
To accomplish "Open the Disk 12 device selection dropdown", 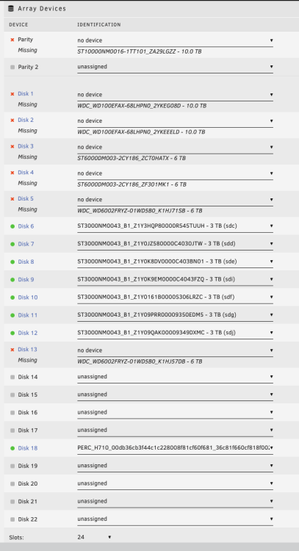I will tap(176, 333).
